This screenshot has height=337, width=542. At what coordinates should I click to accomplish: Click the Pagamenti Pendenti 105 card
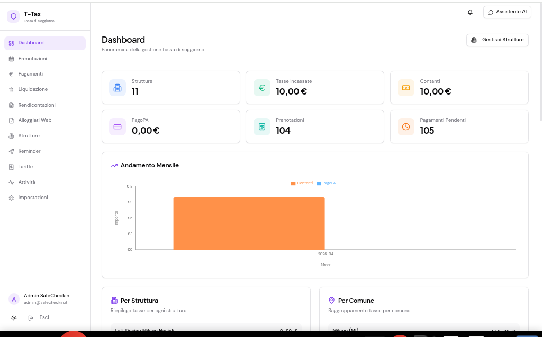[459, 127]
